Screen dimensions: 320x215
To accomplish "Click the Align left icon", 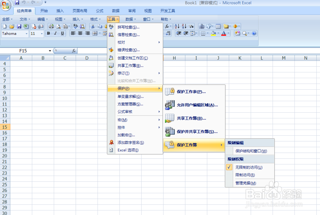I will tap(73, 33).
